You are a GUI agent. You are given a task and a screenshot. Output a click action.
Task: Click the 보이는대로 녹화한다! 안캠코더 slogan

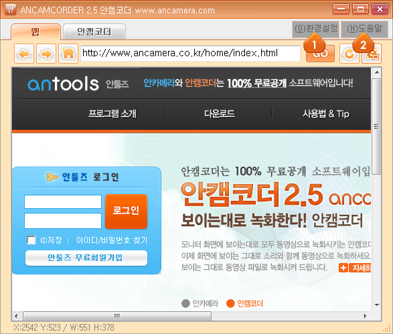click(x=272, y=220)
